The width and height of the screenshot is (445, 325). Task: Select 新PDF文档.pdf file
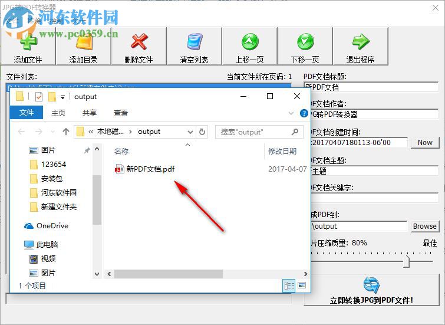tap(145, 169)
